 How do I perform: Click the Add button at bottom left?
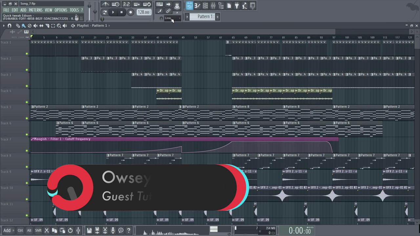click(x=7, y=230)
